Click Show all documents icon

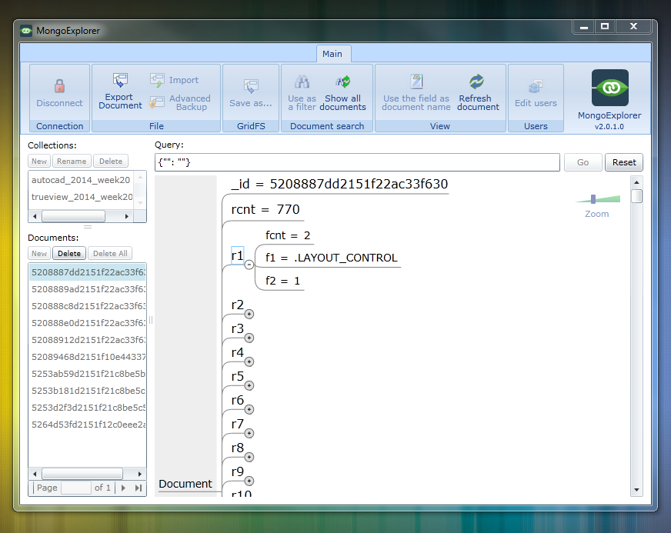click(x=342, y=82)
